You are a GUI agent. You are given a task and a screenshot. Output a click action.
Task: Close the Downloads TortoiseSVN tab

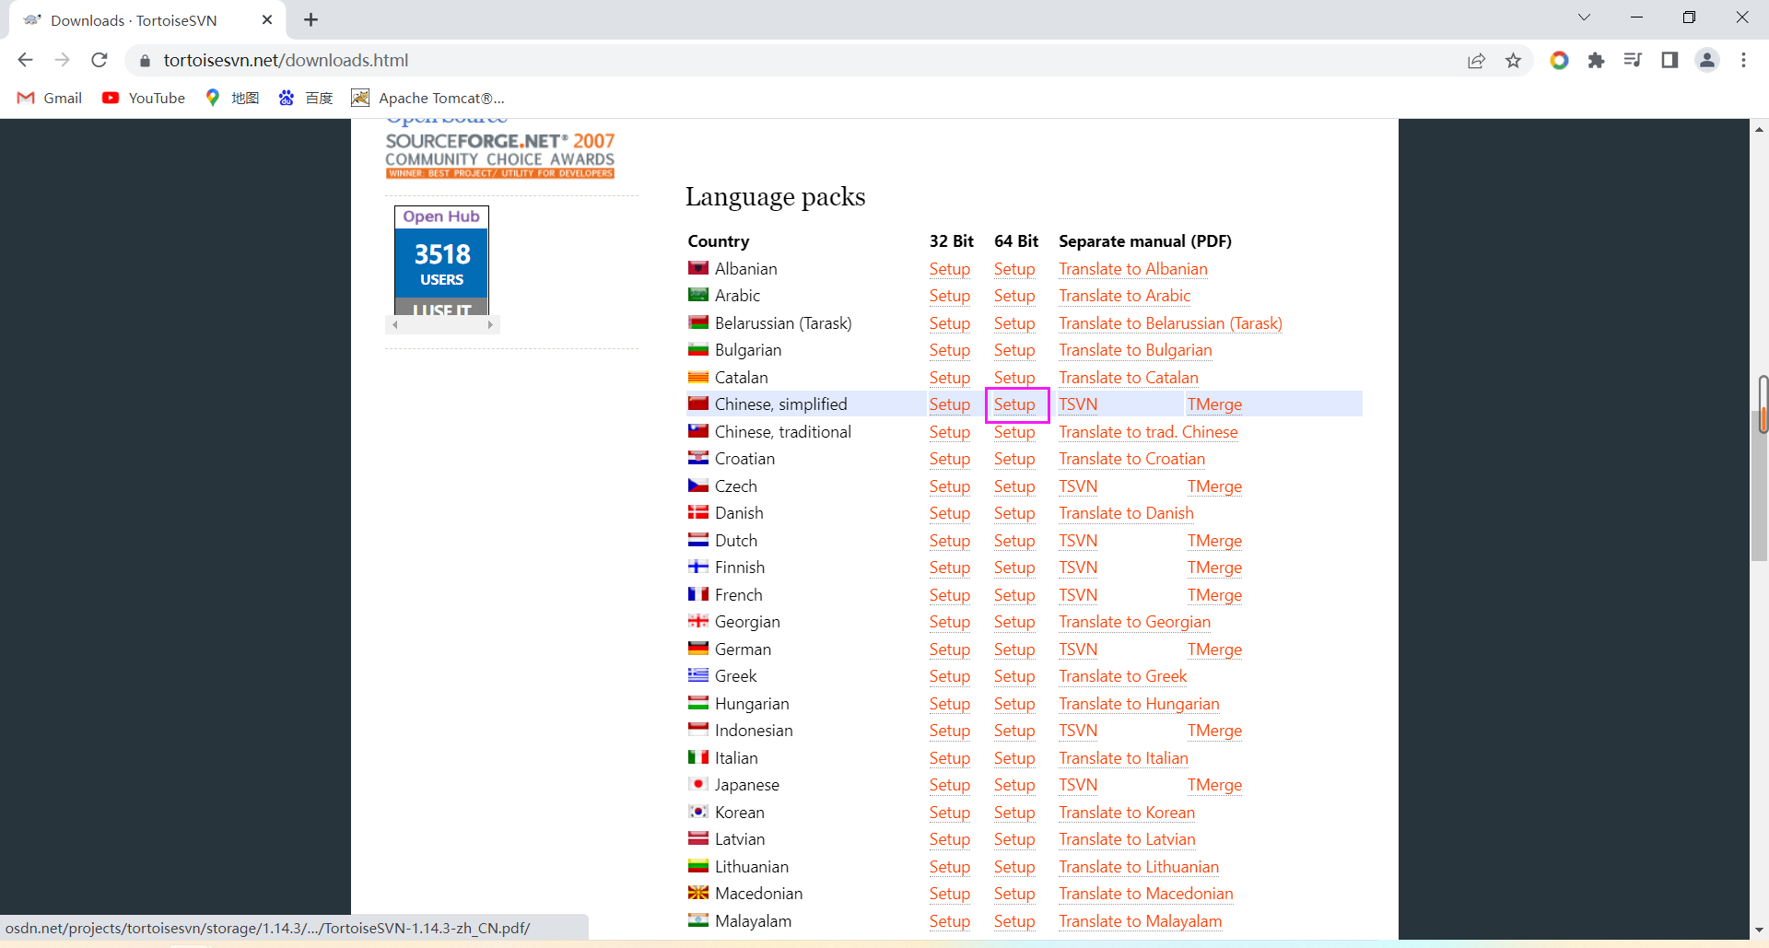tap(267, 19)
